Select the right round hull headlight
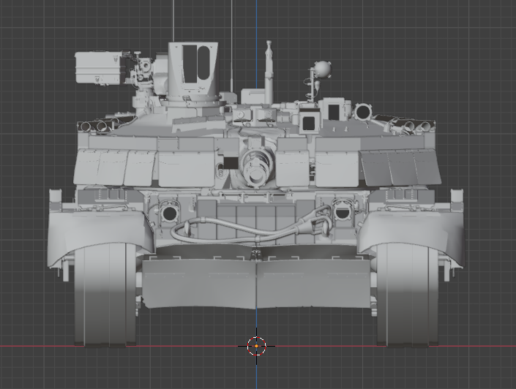 [x=342, y=211]
